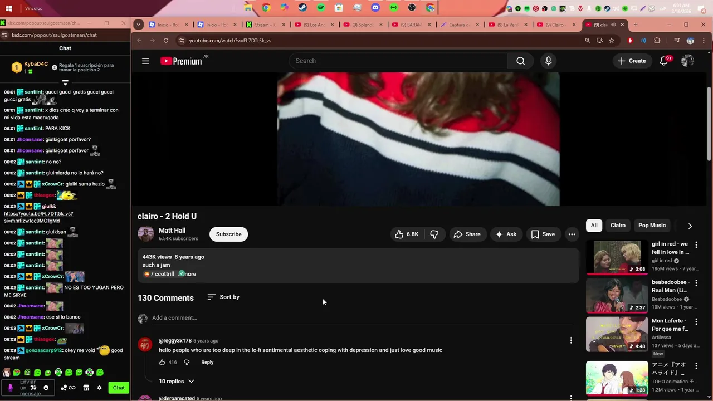Select the Pop Music filter chip
Image resolution: width=713 pixels, height=401 pixels.
652,226
